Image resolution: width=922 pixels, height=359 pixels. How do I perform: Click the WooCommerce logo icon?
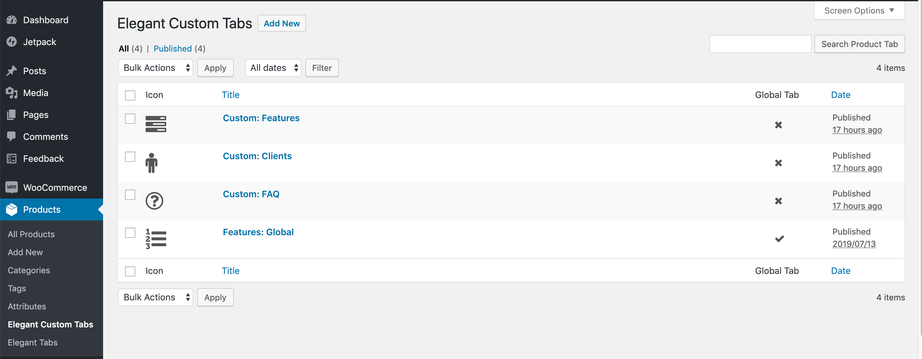point(12,187)
